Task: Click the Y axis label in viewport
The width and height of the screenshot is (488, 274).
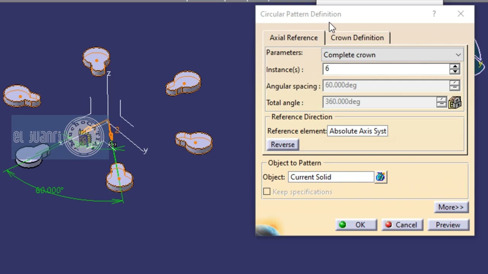Action: (x=145, y=151)
